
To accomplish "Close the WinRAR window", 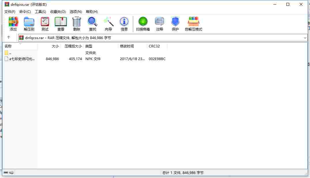I will click(x=301, y=4).
